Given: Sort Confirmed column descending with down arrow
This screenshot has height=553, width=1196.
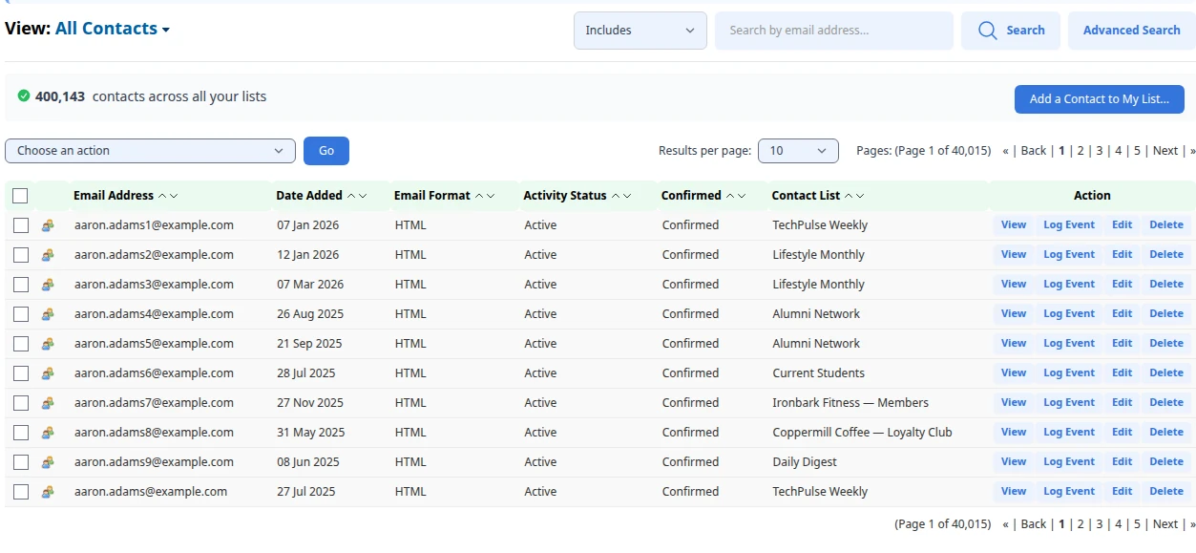Looking at the screenshot, I should [742, 196].
